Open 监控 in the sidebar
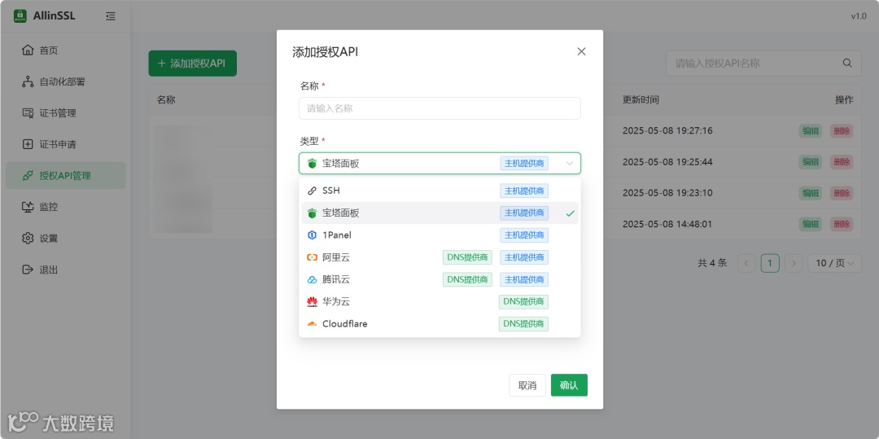 click(66, 207)
